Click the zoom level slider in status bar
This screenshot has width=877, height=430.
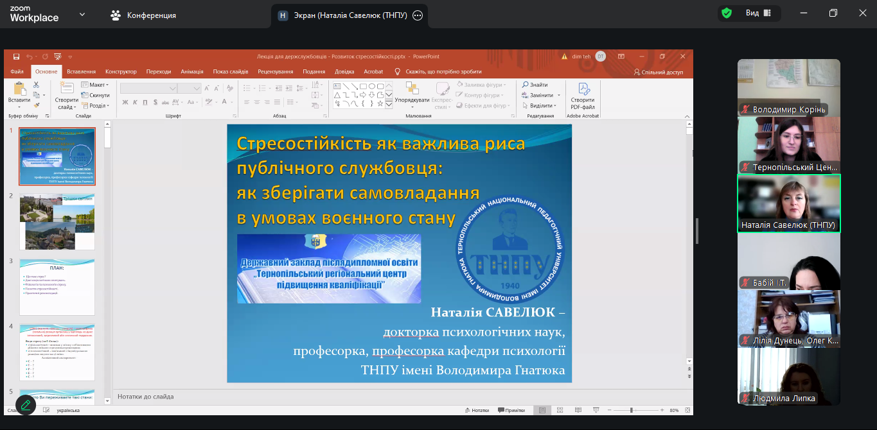coord(632,410)
